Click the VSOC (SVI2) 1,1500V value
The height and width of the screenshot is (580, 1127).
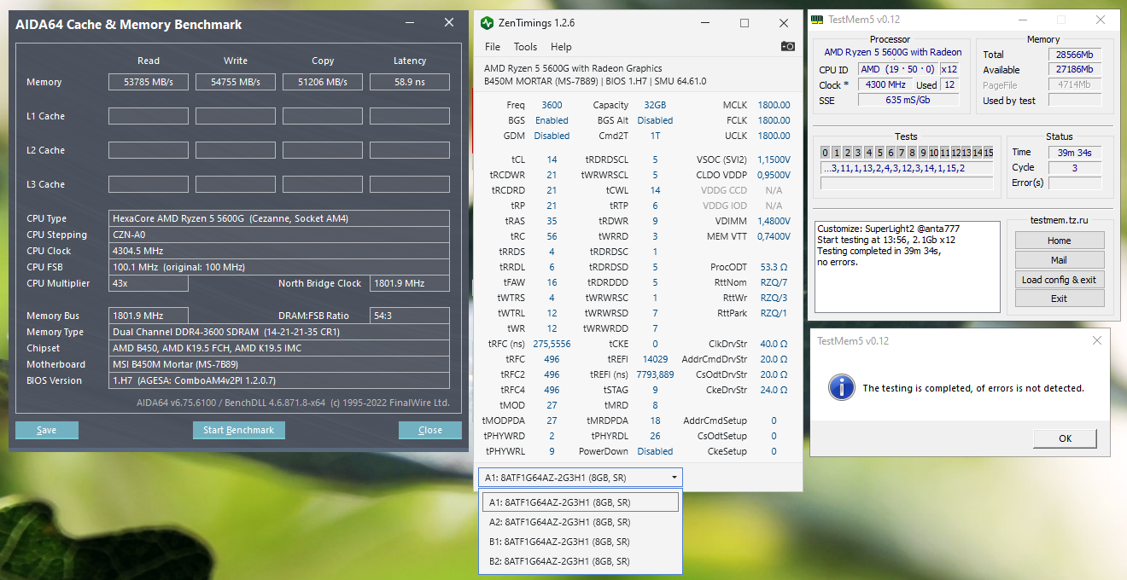pyautogui.click(x=774, y=159)
